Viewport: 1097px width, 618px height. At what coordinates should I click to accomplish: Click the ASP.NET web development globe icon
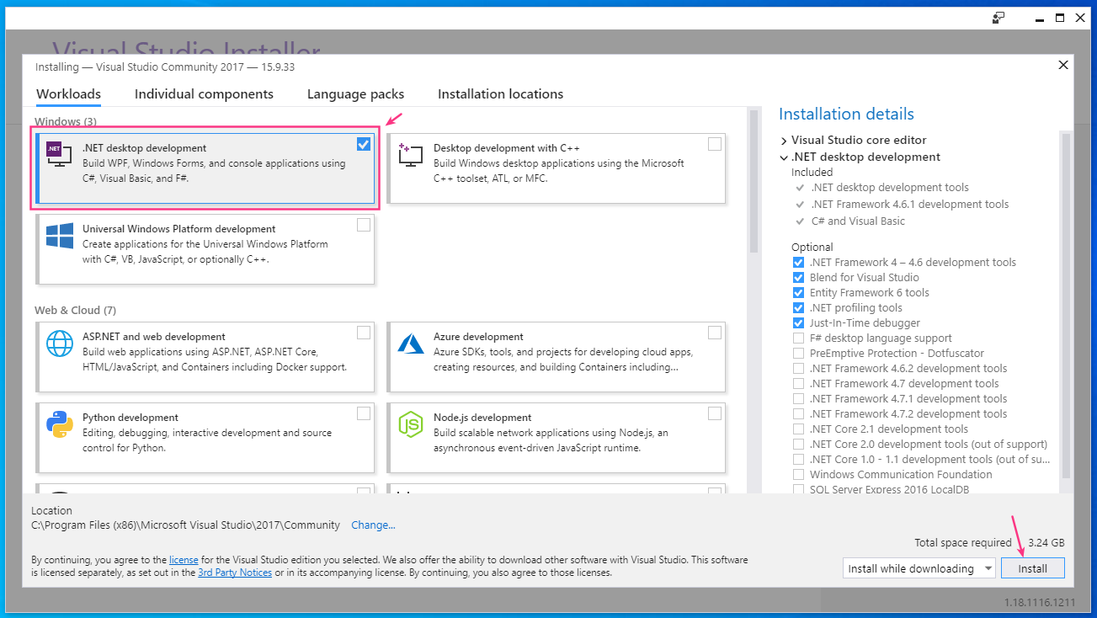pos(59,343)
